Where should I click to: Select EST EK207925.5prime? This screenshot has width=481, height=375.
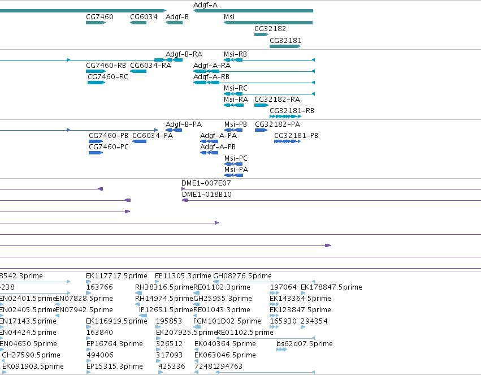click(x=187, y=333)
